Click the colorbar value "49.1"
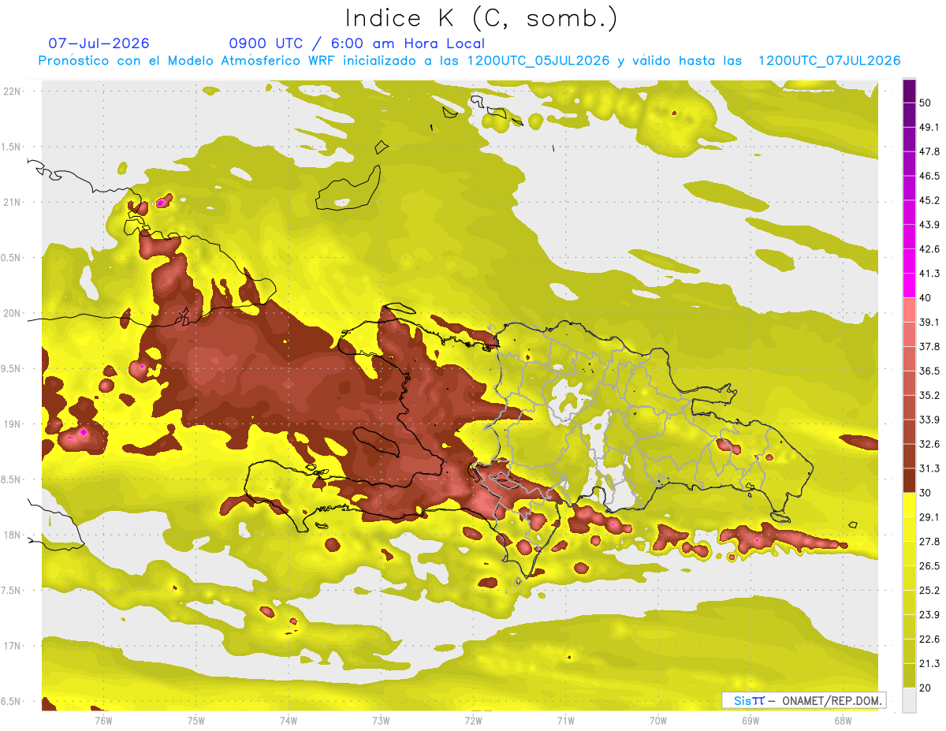The image size is (946, 731). click(x=929, y=127)
